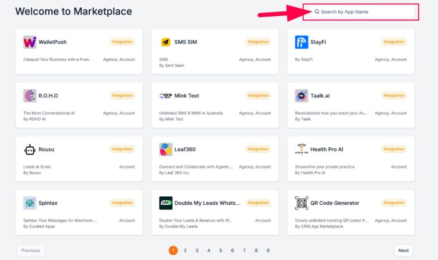Click the Integration badge on R.O.H.O card
The height and width of the screenshot is (260, 438).
[x=122, y=95]
